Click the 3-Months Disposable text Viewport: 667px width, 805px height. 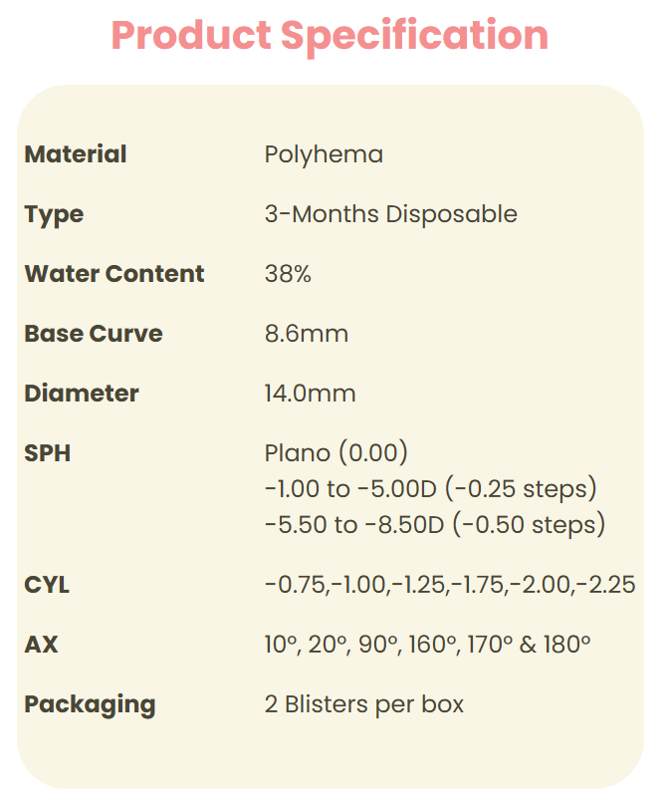click(x=390, y=214)
